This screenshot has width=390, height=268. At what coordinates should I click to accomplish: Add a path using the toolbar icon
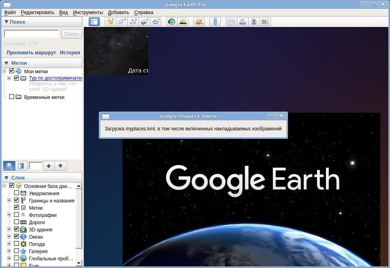(x=133, y=22)
